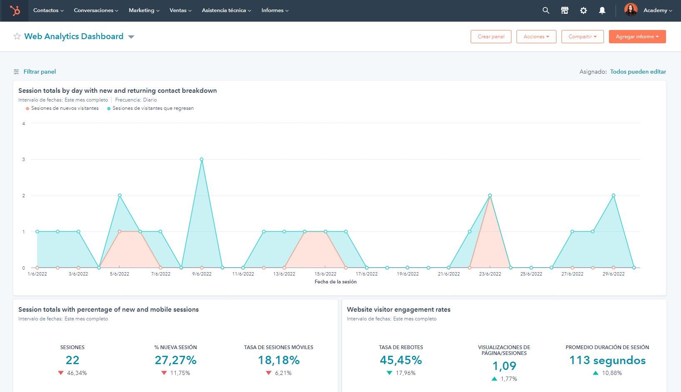Click the 27,27% new session value
Viewport: 681px width, 392px height.
175,360
